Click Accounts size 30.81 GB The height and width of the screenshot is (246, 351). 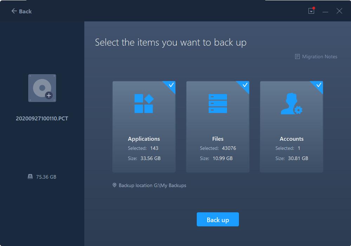[298, 158]
